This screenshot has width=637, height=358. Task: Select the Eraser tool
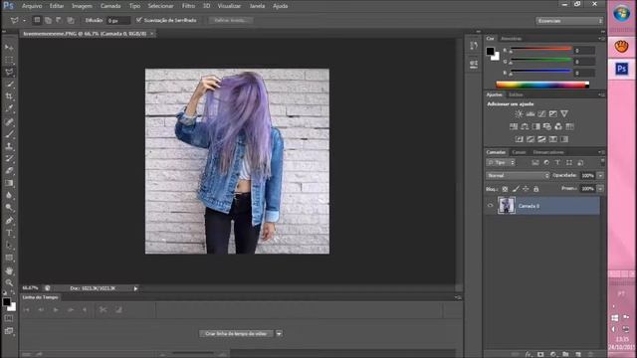[9, 170]
